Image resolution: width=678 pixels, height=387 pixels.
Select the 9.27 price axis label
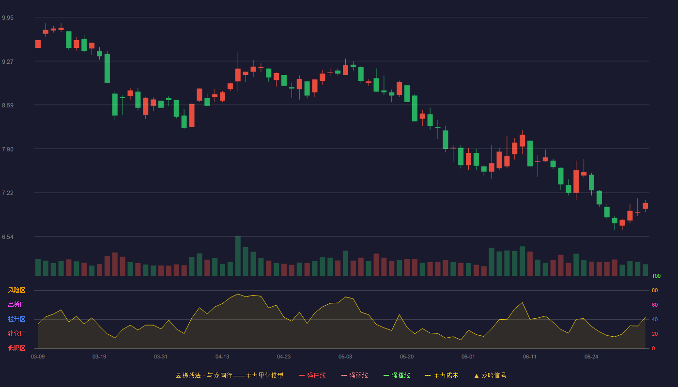click(8, 62)
